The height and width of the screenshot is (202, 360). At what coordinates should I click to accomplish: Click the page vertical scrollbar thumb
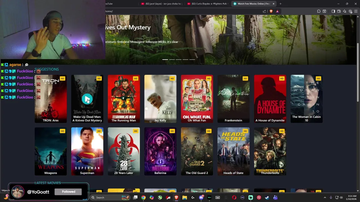click(x=358, y=72)
